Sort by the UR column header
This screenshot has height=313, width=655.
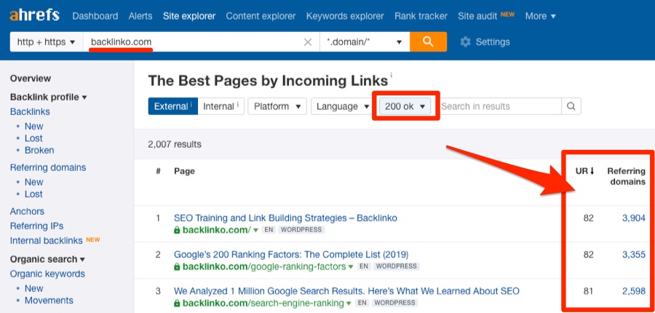tap(585, 171)
